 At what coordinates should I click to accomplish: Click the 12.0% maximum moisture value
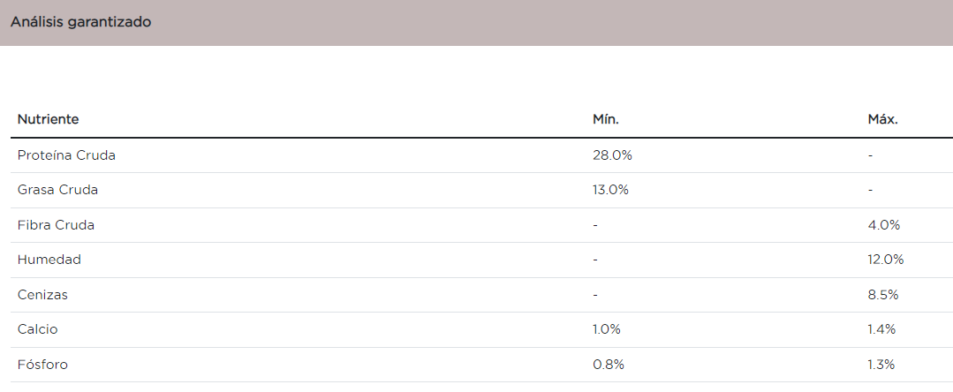click(x=886, y=260)
